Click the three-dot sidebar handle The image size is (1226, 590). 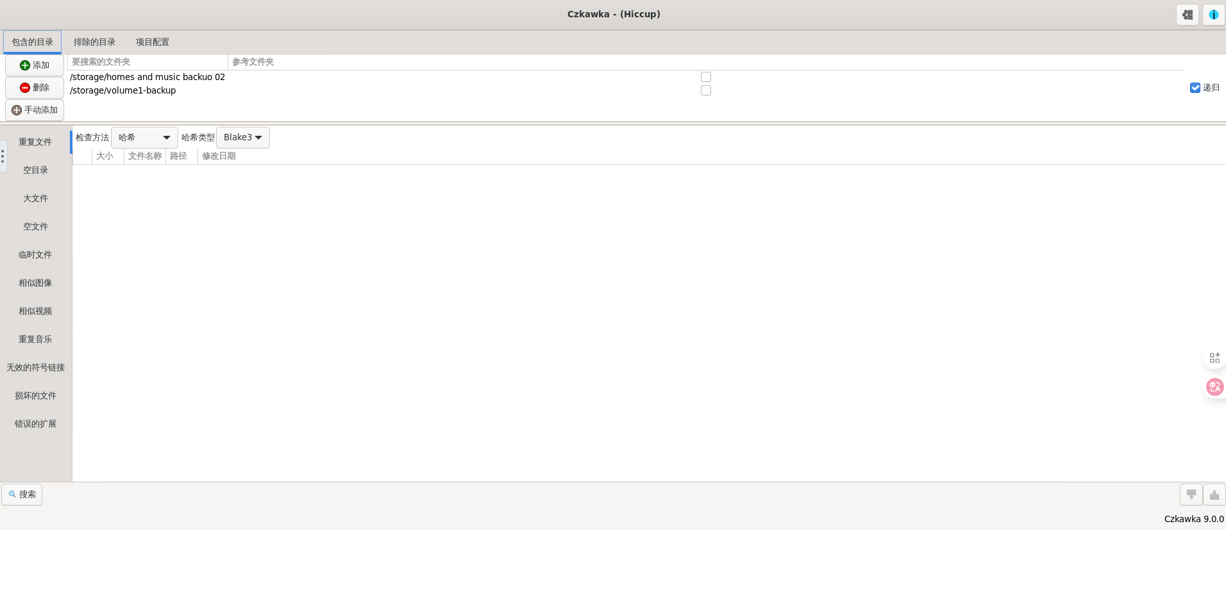[x=3, y=156]
